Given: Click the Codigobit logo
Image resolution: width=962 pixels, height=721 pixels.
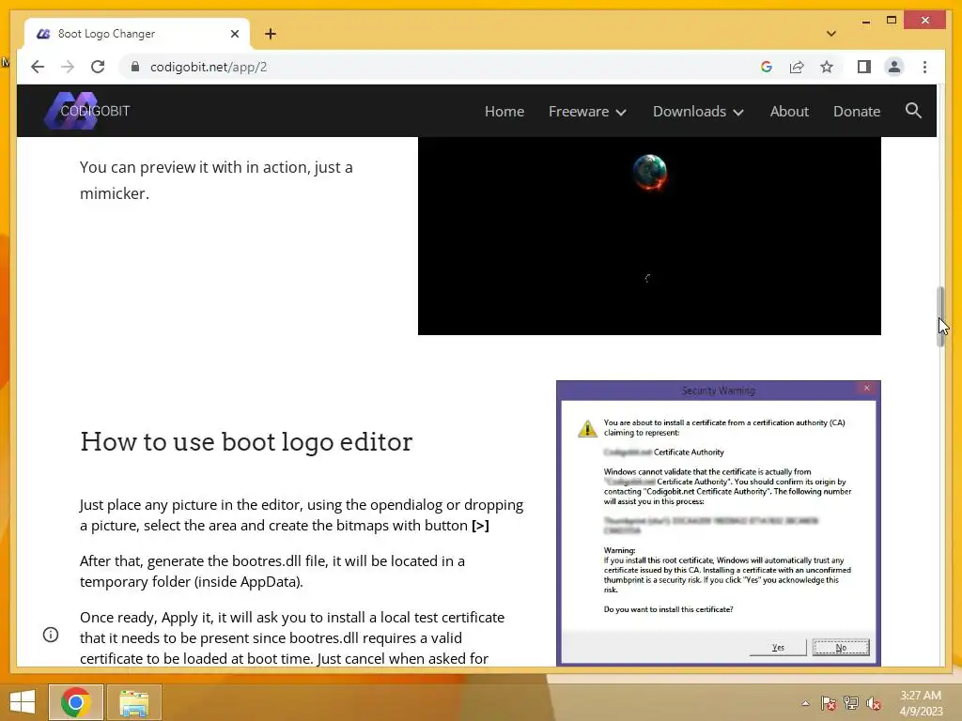Looking at the screenshot, I should pyautogui.click(x=87, y=111).
